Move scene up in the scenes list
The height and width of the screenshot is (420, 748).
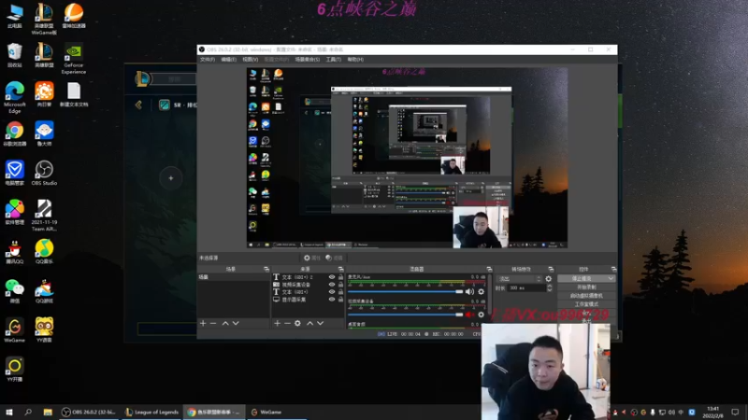point(225,323)
